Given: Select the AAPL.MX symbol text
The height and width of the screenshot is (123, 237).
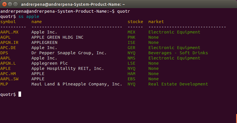Looking at the screenshot, I should 9,32.
